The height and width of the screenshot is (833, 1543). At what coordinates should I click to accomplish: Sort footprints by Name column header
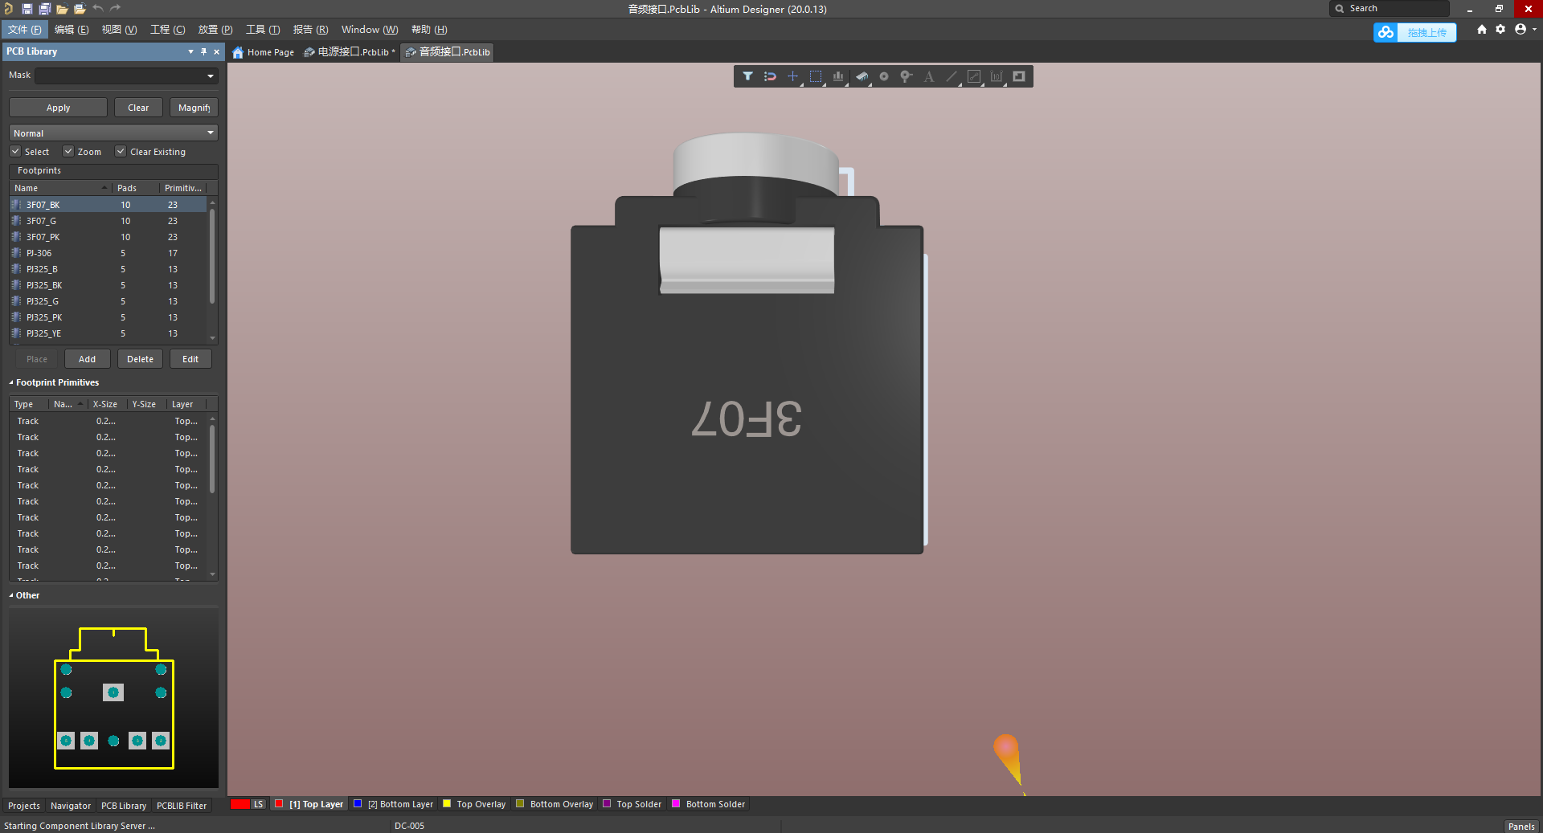click(x=60, y=187)
